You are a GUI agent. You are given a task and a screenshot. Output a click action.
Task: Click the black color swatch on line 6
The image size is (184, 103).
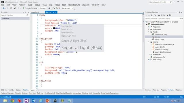(x=54, y=28)
